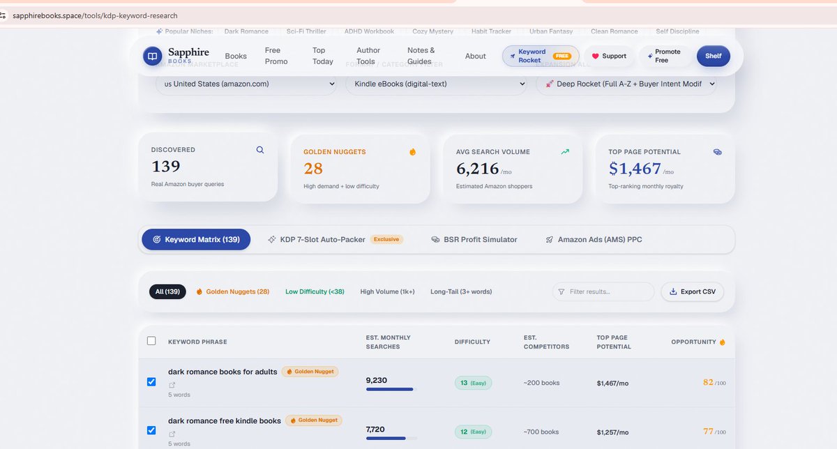Click the Filter results input field
The width and height of the screenshot is (837, 449).
(x=603, y=291)
